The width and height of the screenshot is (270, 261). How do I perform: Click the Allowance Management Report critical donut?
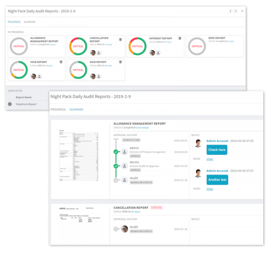pyautogui.click(x=18, y=46)
